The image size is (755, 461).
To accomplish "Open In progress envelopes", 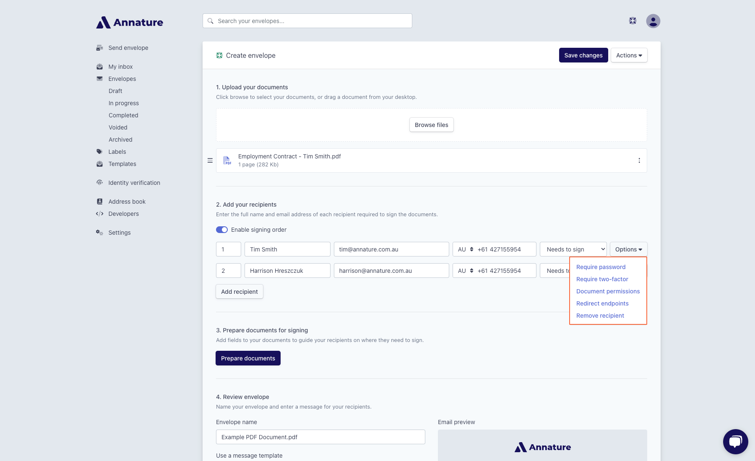I will coord(124,103).
